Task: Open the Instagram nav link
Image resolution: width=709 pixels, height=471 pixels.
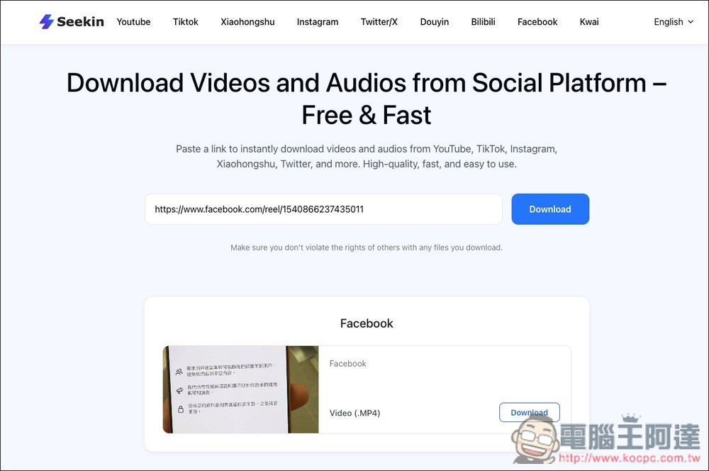Action: pyautogui.click(x=318, y=22)
